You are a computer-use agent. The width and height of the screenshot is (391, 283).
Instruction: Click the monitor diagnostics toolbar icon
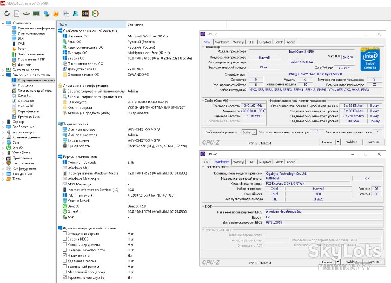coord(46,13)
